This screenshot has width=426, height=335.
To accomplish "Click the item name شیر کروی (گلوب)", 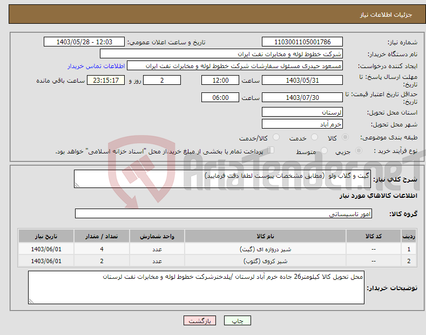I will tap(265, 261).
